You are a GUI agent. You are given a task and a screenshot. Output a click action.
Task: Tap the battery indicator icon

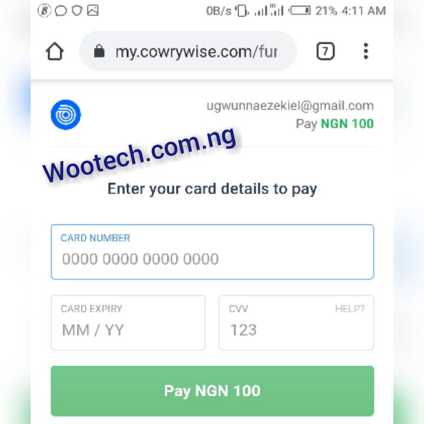coord(299,11)
